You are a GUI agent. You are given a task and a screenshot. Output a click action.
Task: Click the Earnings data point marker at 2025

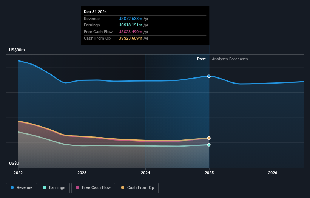209,145
